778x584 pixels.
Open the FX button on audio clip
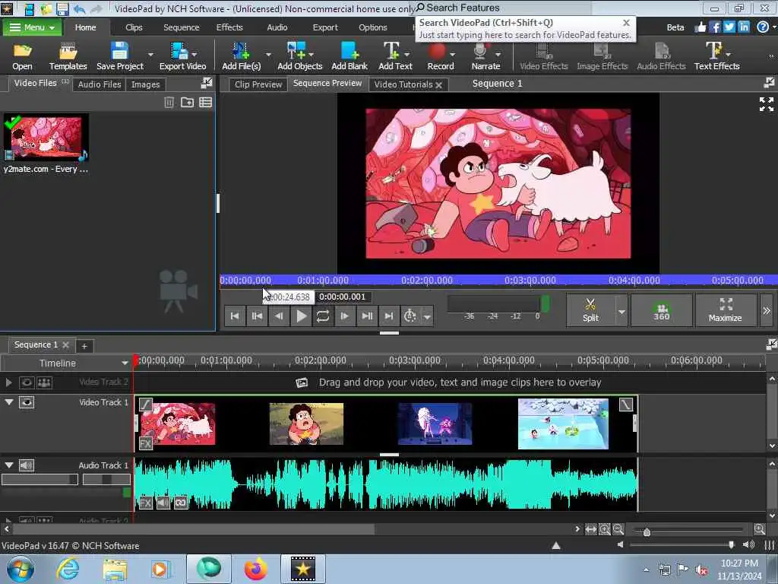click(145, 503)
